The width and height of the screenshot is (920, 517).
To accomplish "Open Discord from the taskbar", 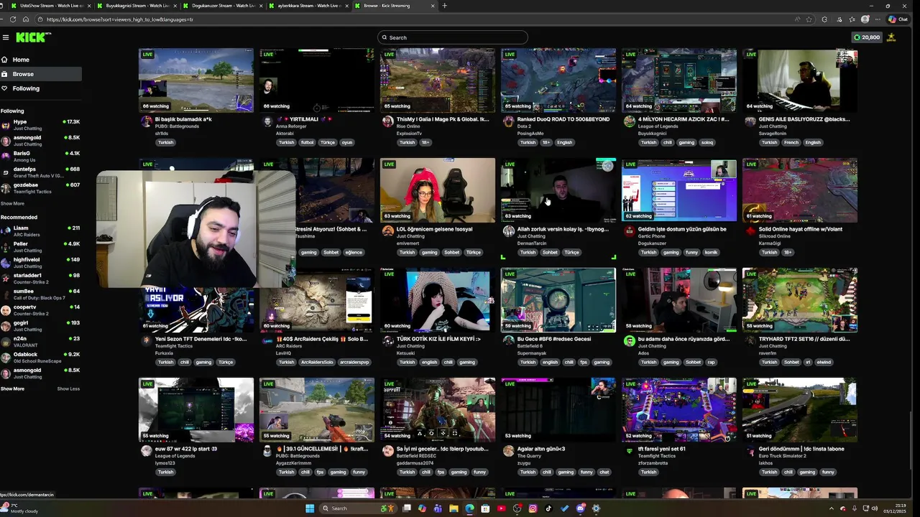I will pyautogui.click(x=581, y=508).
